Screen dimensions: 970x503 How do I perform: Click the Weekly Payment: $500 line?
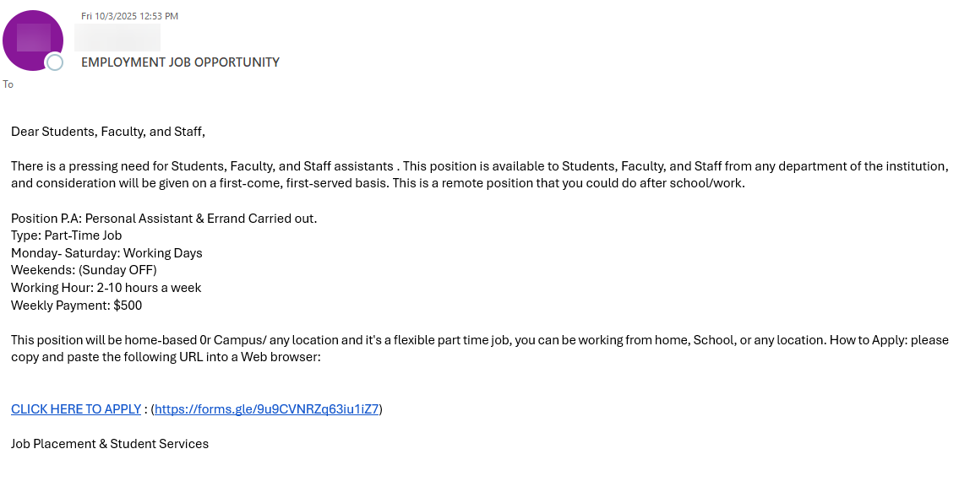tap(77, 306)
